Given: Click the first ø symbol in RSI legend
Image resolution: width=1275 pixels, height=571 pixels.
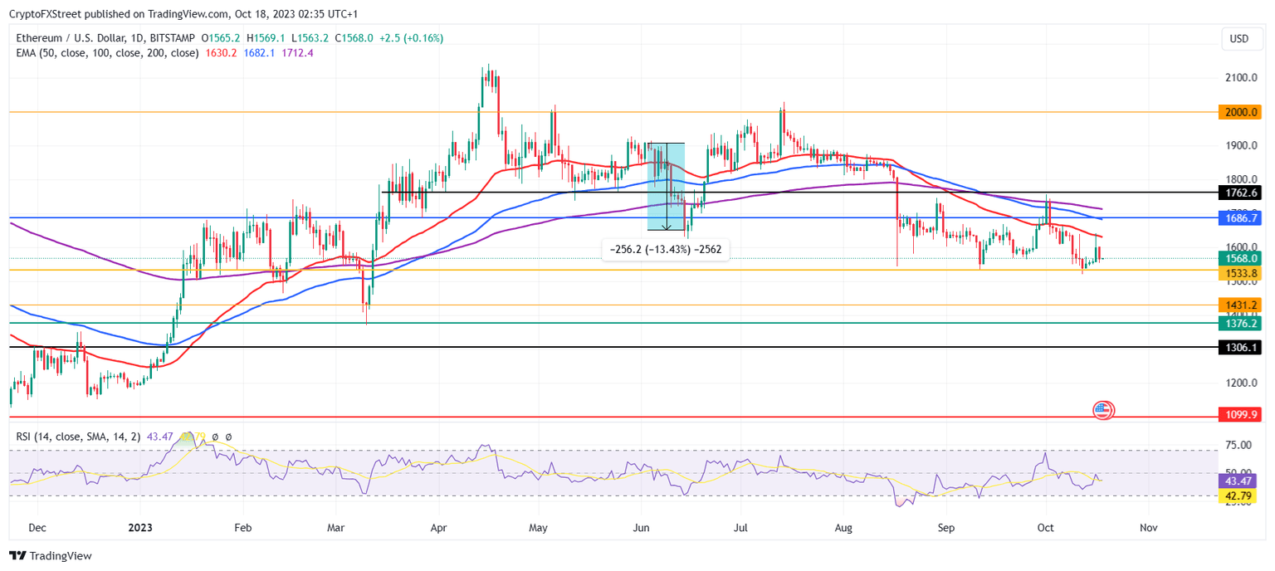Looking at the screenshot, I should point(215,436).
